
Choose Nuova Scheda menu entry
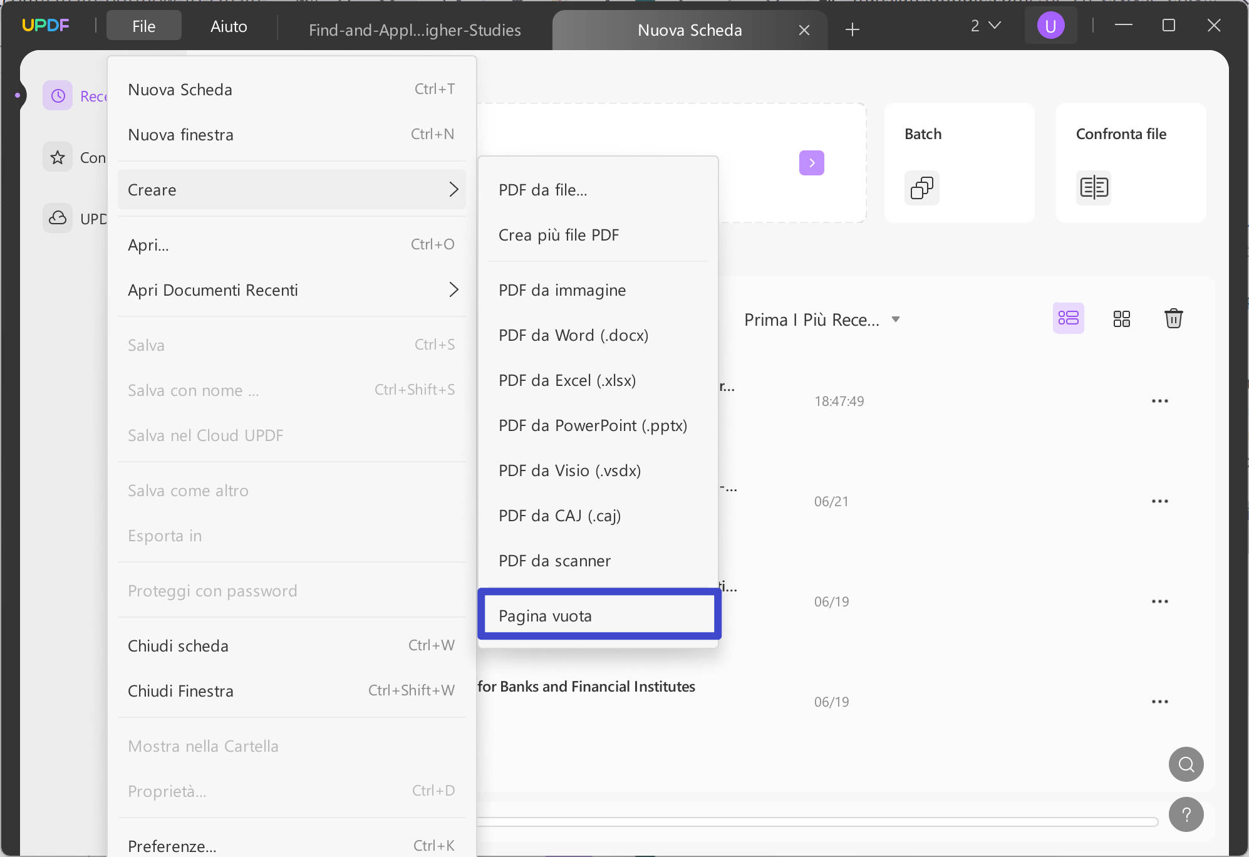click(292, 90)
